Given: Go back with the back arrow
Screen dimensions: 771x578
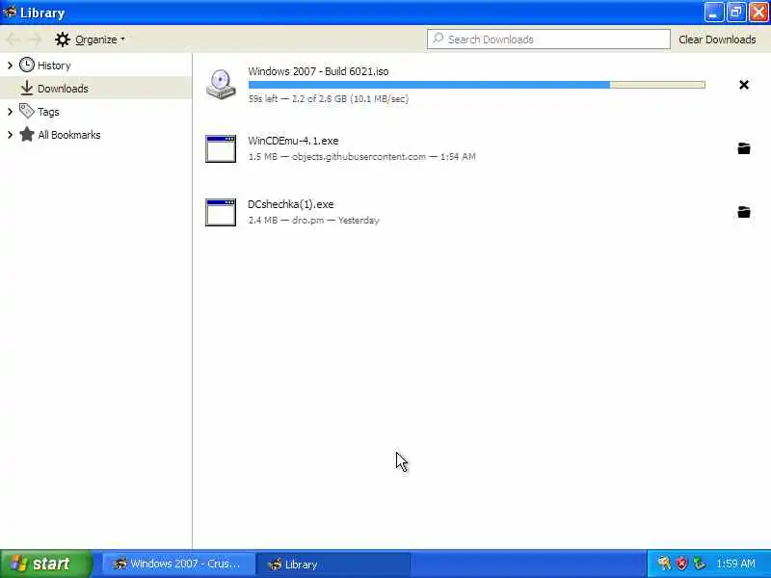Looking at the screenshot, I should [x=13, y=39].
